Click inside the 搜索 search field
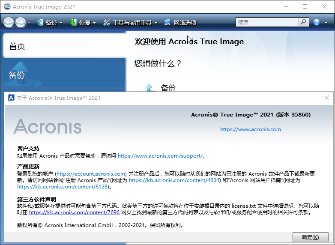This screenshot has width=335, height=245. point(266,22)
